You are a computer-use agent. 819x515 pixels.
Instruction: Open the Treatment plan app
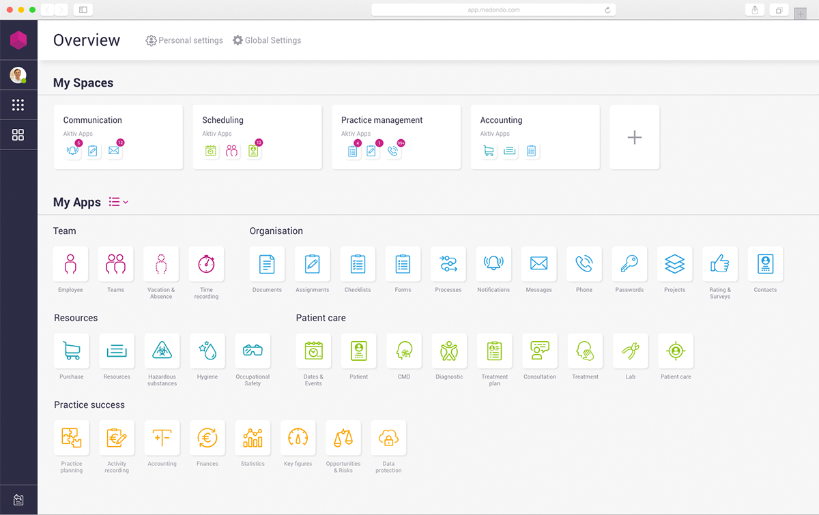494,351
